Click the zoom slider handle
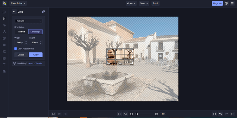237x118 pixels. 137,114
